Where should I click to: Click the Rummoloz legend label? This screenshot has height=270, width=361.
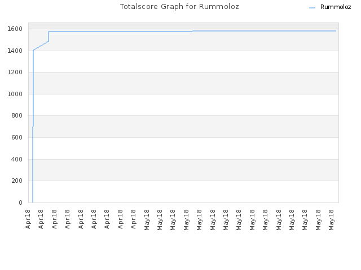pyautogui.click(x=336, y=7)
